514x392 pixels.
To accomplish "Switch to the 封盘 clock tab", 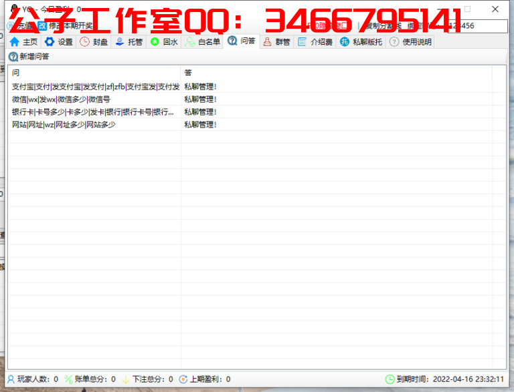I will tap(94, 42).
